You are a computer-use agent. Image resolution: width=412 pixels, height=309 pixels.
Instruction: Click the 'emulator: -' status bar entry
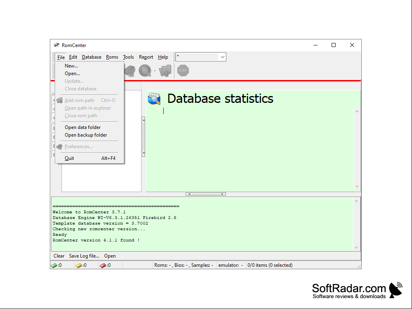(x=231, y=265)
